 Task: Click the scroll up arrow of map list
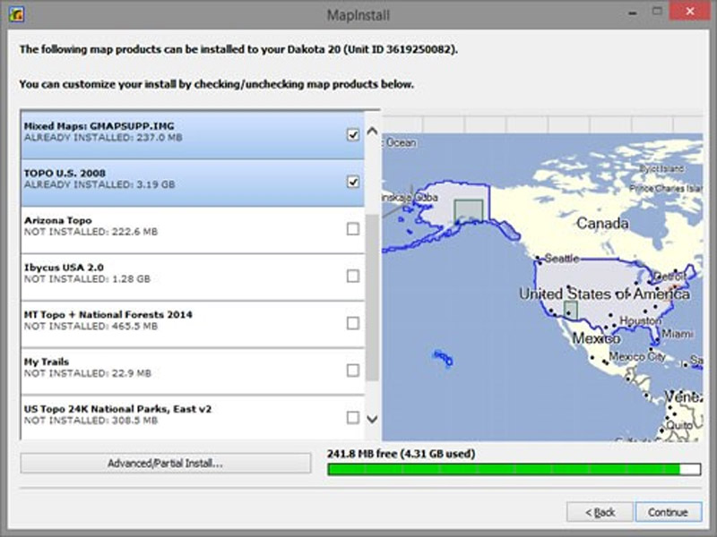click(372, 132)
